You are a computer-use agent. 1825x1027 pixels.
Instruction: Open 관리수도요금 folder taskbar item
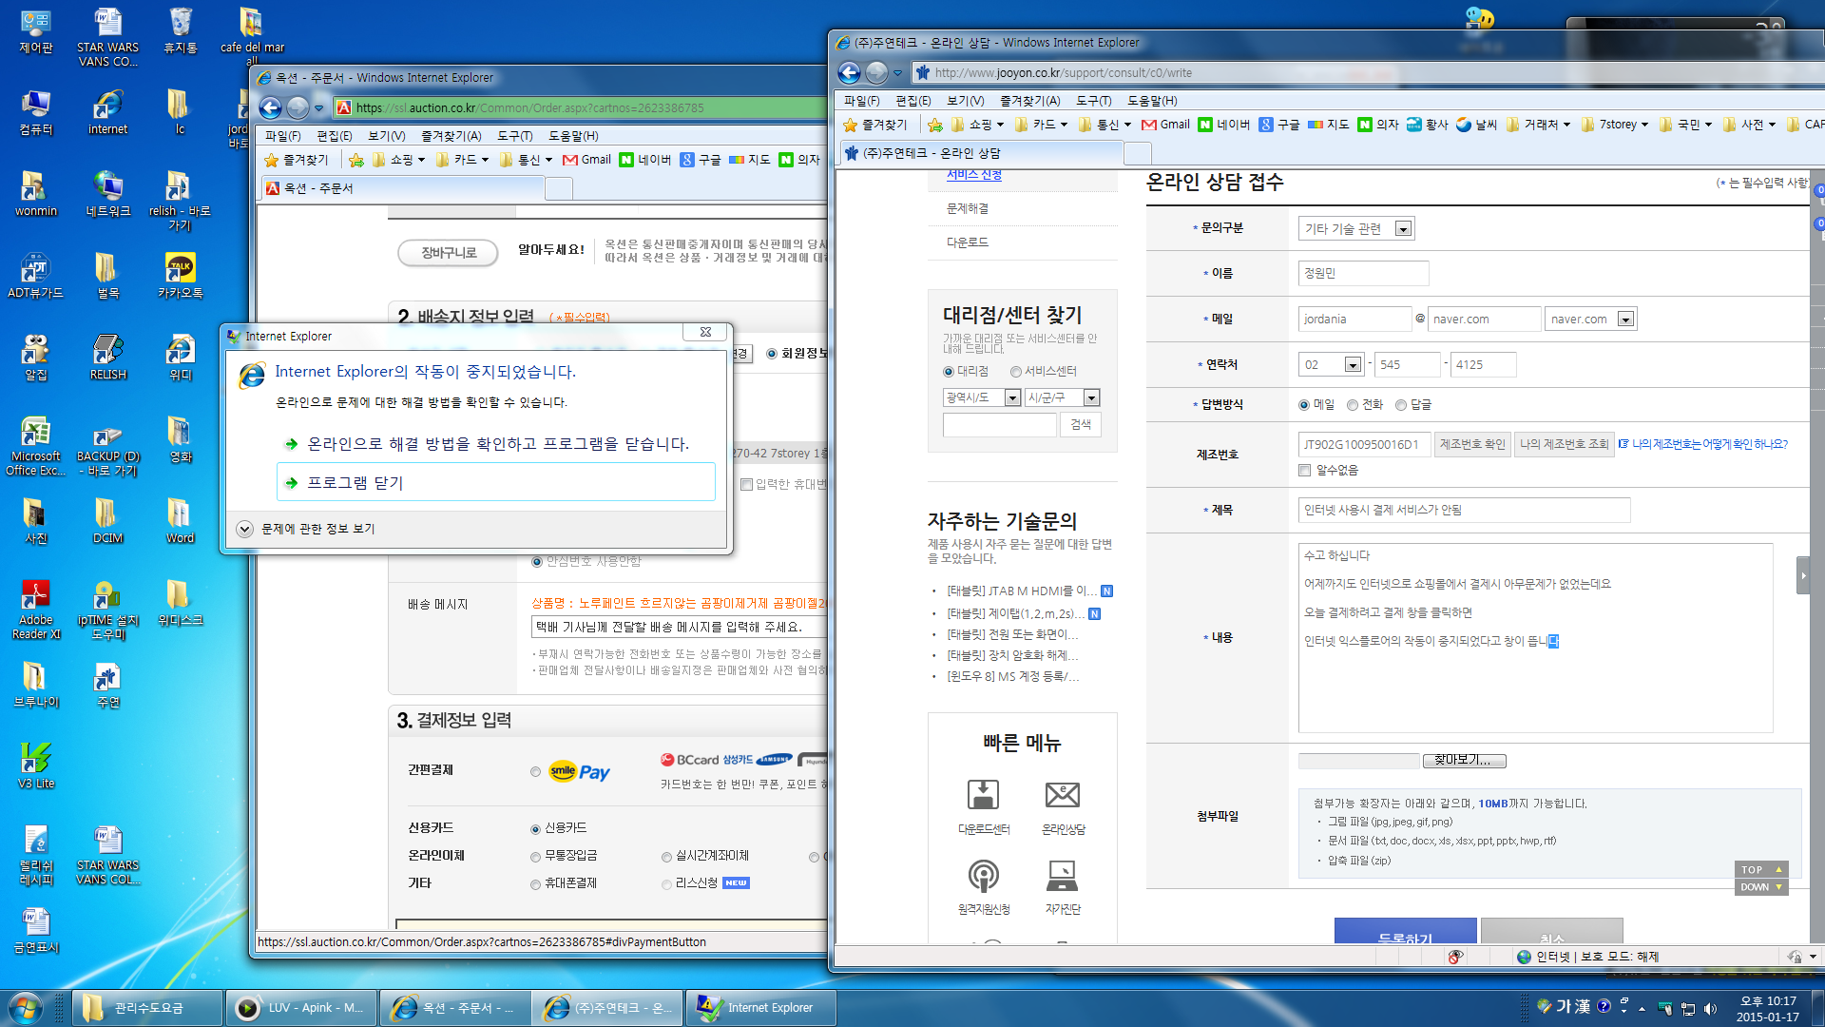click(x=147, y=1008)
